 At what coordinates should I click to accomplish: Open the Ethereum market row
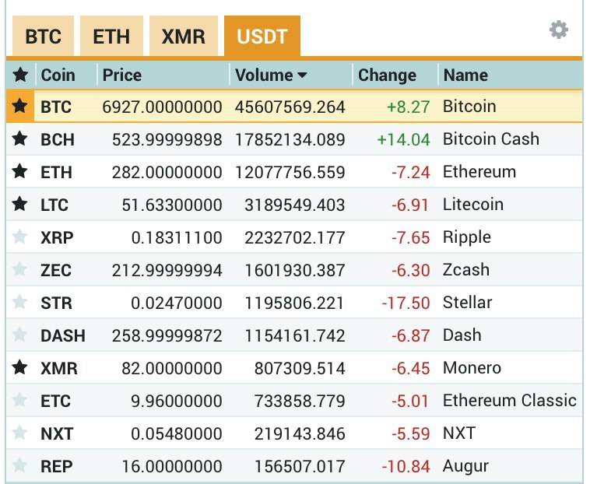(x=294, y=172)
